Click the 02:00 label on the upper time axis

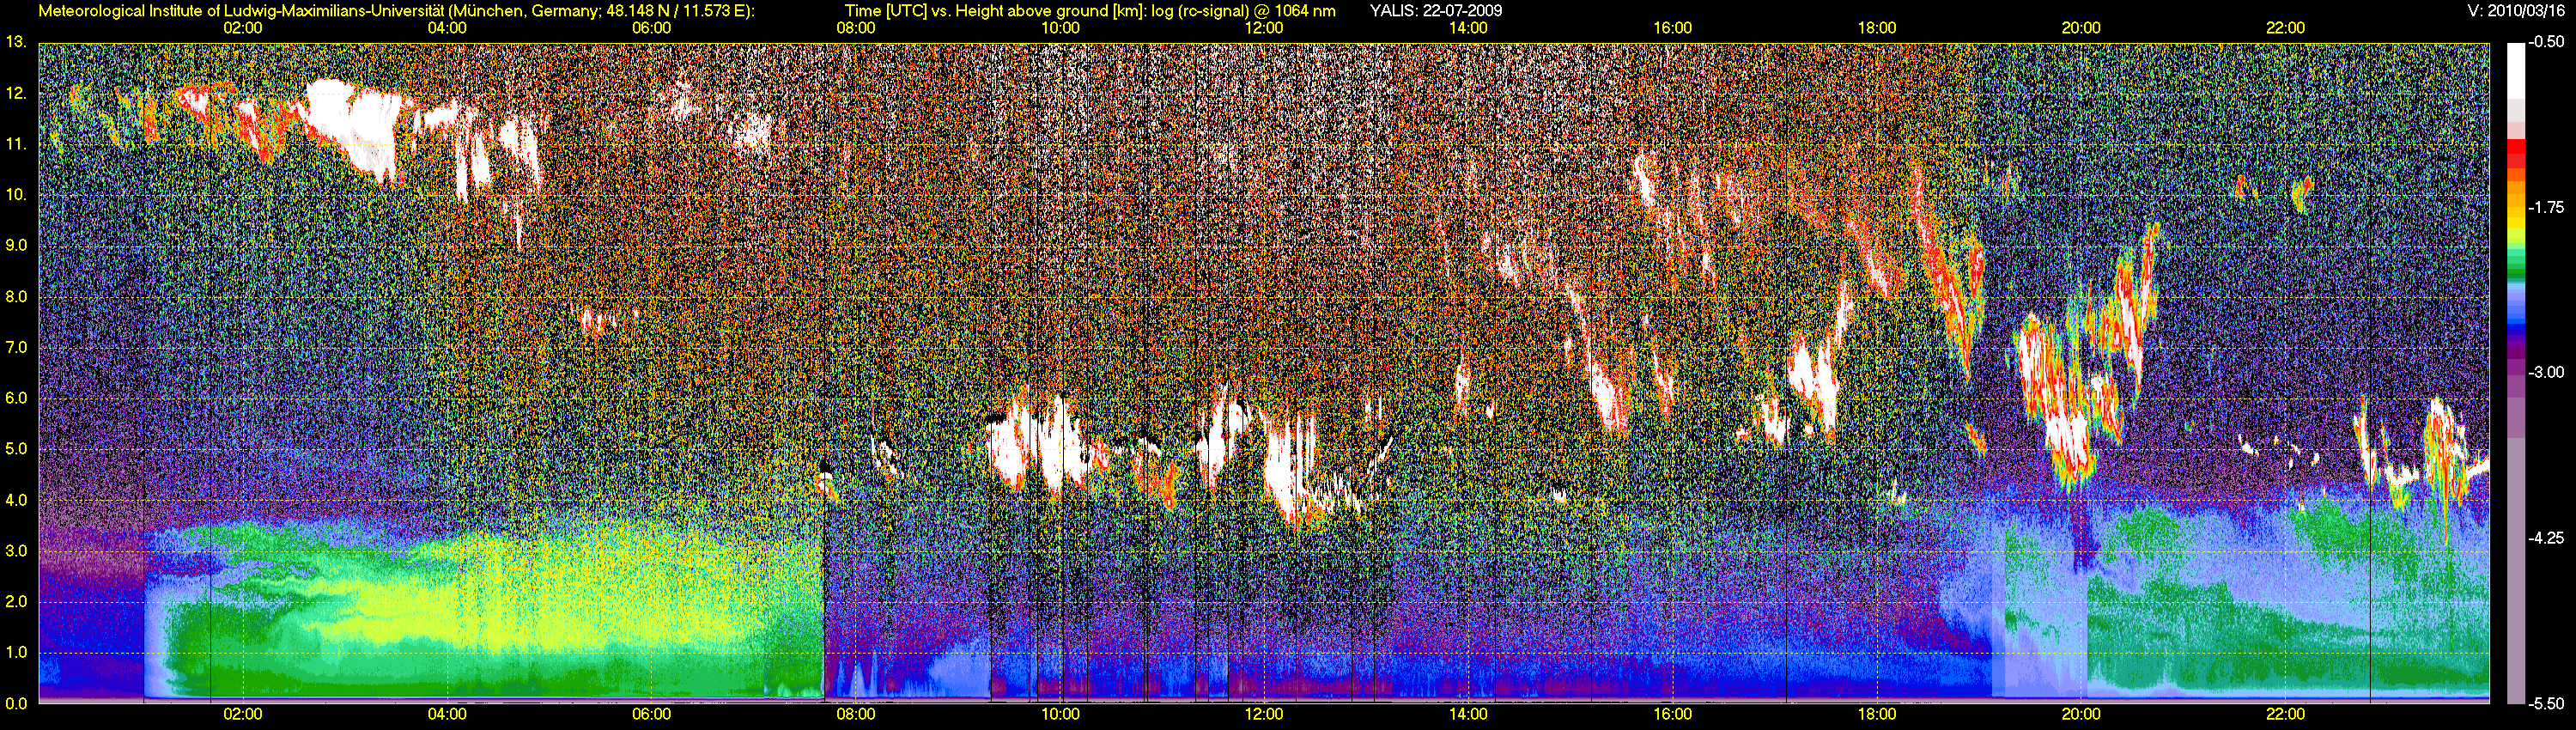pos(242,28)
